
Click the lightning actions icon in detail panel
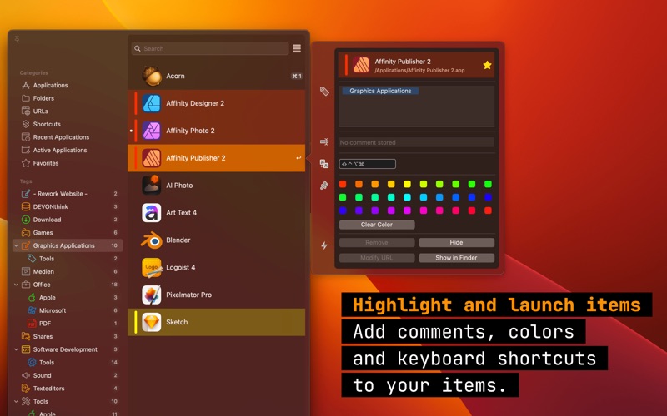324,245
